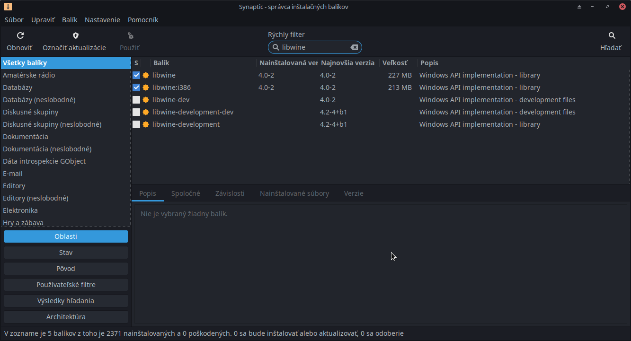
Task: Click the Stav filter button
Action: (x=66, y=253)
